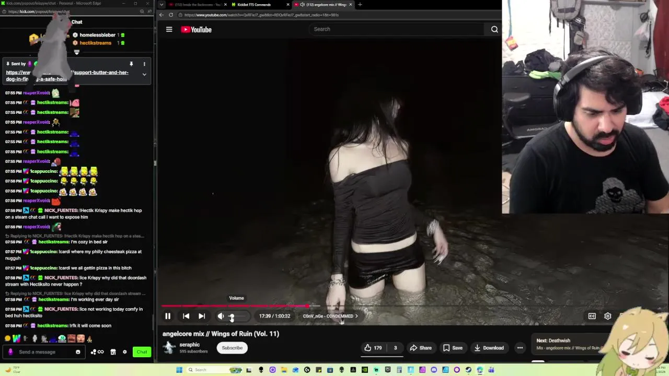Open the seraphic channel avatar

[169, 347]
